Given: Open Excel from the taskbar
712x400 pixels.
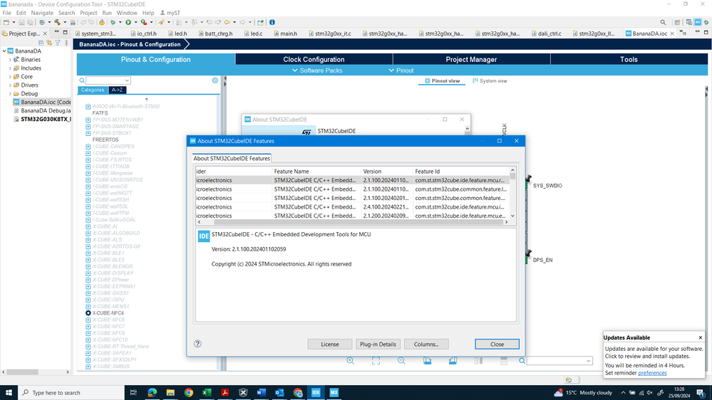Looking at the screenshot, I should click(207, 393).
